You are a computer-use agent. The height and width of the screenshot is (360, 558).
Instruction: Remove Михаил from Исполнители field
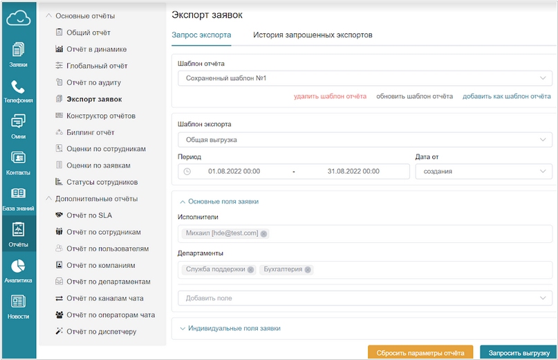[263, 234]
